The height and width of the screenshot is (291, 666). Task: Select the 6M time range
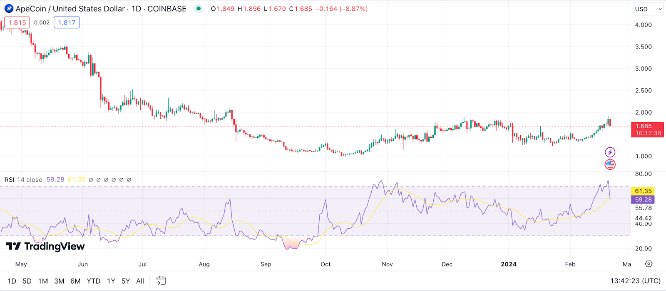coord(75,281)
